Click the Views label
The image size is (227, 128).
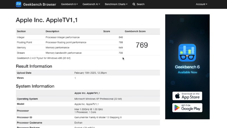20,78
